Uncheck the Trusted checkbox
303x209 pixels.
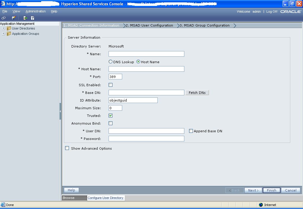click(x=110, y=115)
